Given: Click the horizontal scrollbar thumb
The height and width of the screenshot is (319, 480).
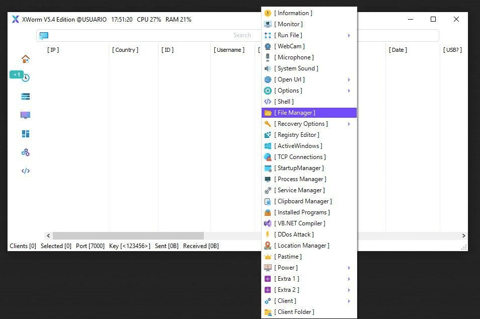Looking at the screenshot, I should point(128,236).
